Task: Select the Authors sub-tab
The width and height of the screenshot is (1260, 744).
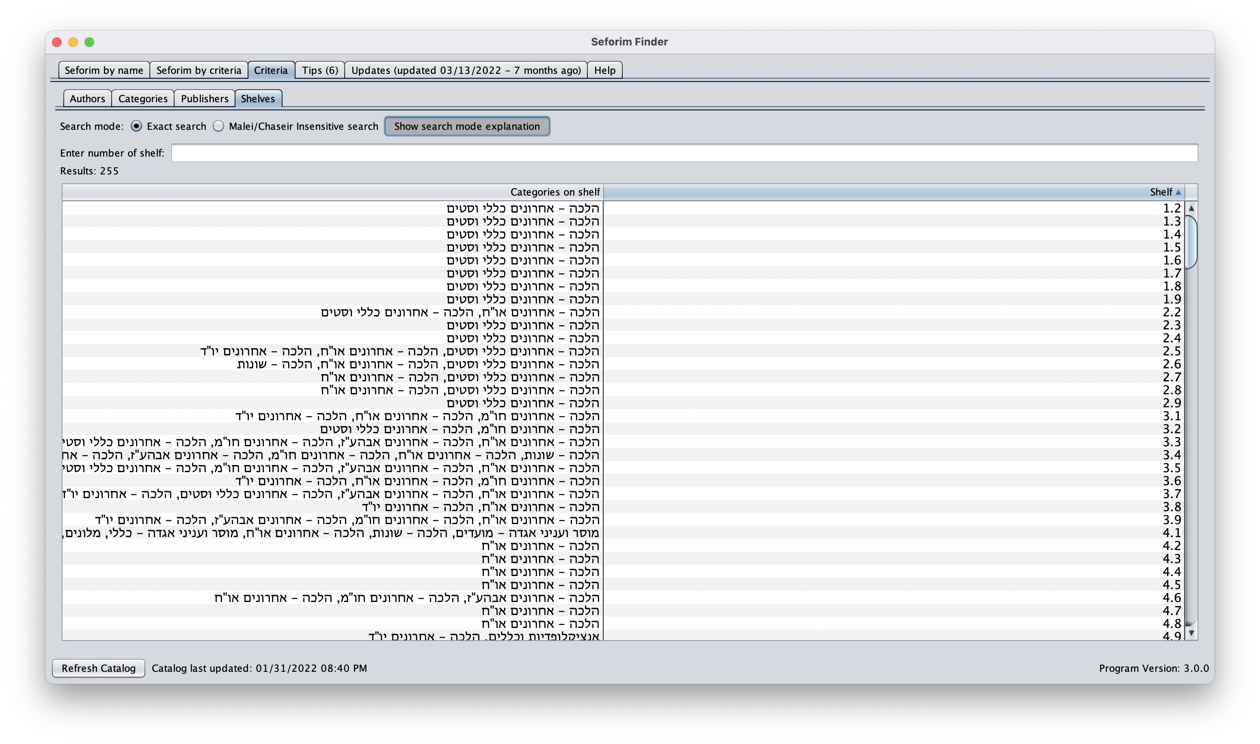Action: pyautogui.click(x=87, y=97)
